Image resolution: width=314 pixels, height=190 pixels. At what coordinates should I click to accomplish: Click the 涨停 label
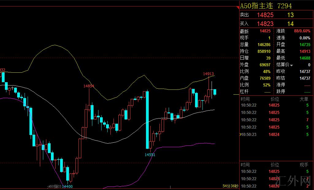281,85
